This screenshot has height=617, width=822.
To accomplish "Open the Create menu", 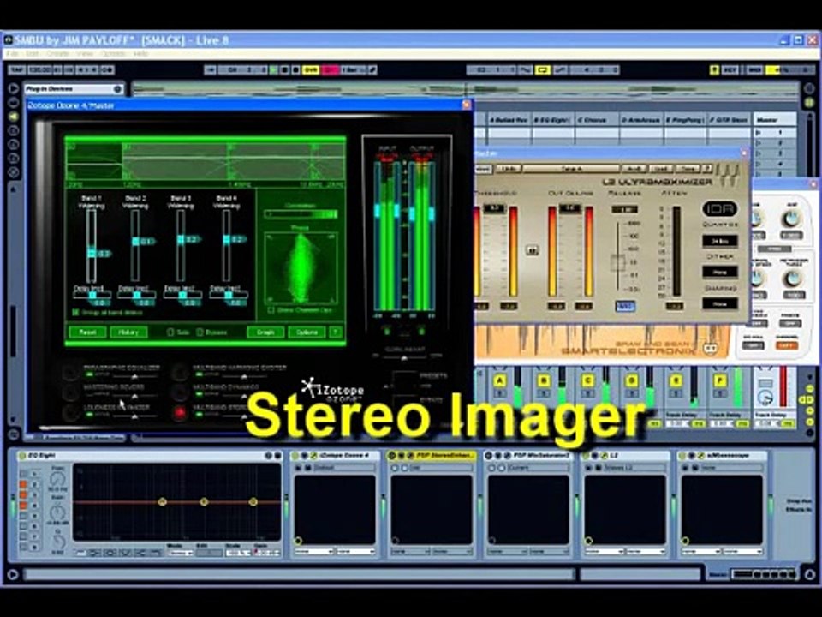I will [57, 53].
